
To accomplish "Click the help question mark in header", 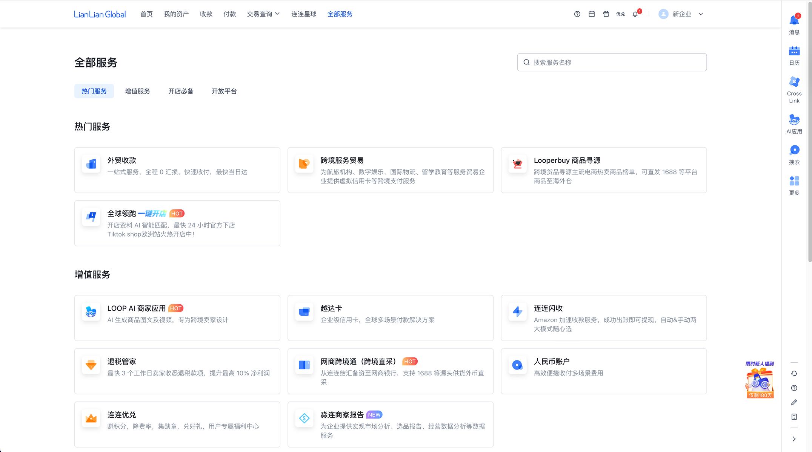I will pyautogui.click(x=577, y=14).
